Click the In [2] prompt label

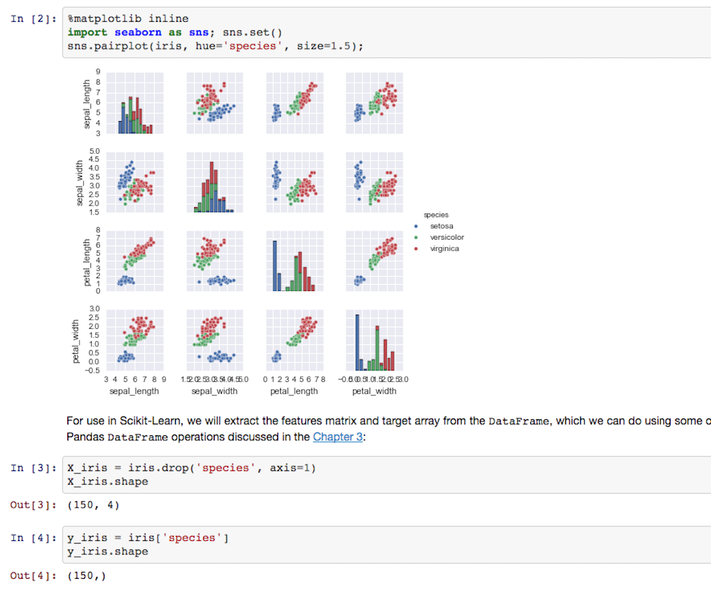pyautogui.click(x=33, y=19)
